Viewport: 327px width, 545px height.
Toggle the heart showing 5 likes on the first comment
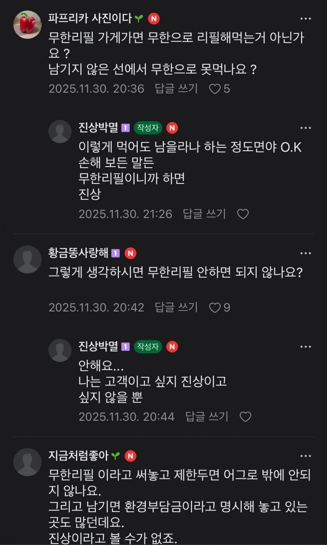217,89
